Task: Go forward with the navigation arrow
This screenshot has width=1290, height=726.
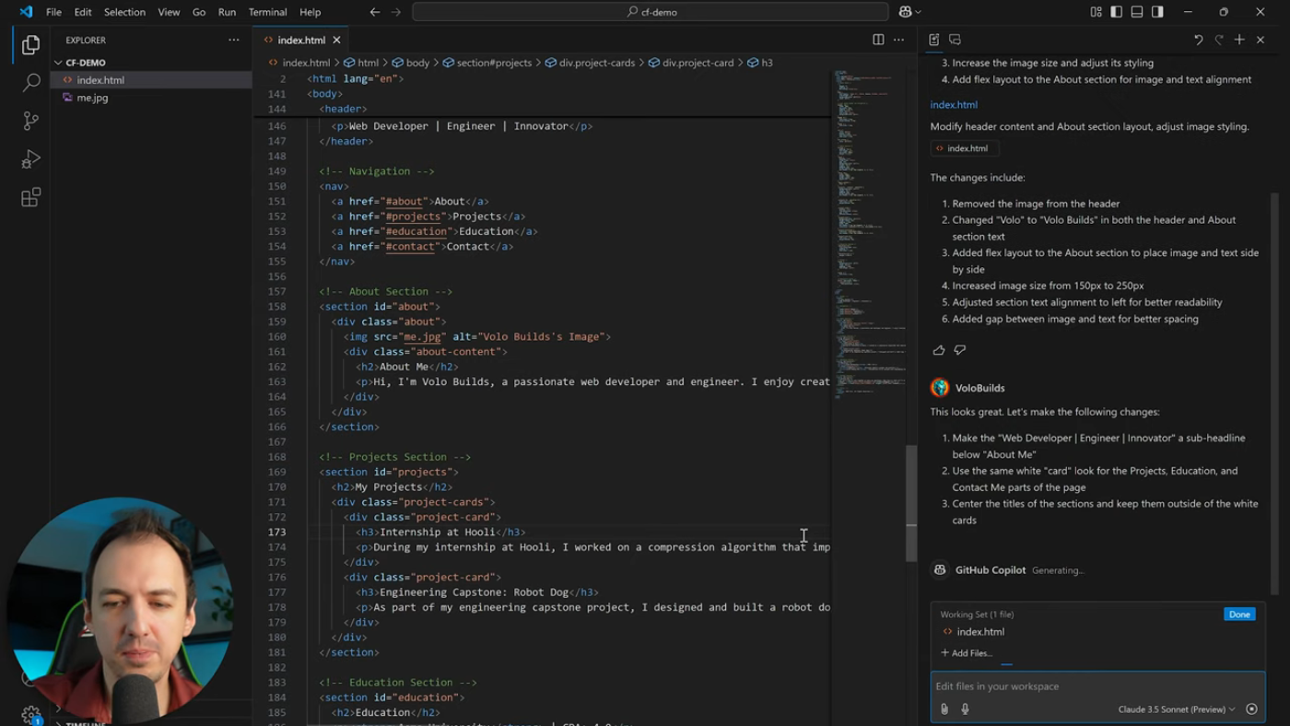Action: click(396, 12)
